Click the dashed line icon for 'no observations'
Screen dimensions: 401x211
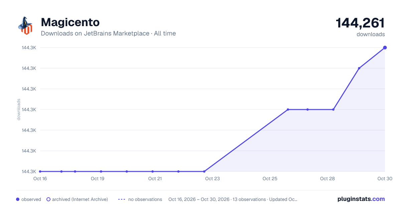tap(122, 199)
